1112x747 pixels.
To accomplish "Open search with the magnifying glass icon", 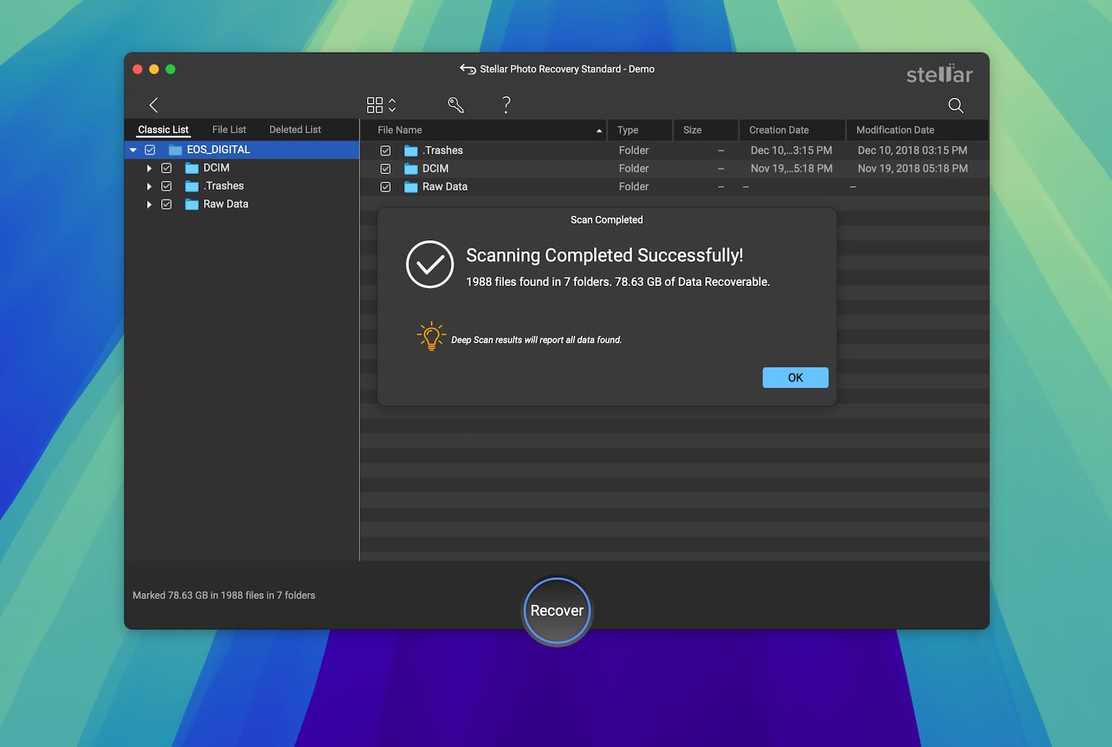I will [x=956, y=105].
